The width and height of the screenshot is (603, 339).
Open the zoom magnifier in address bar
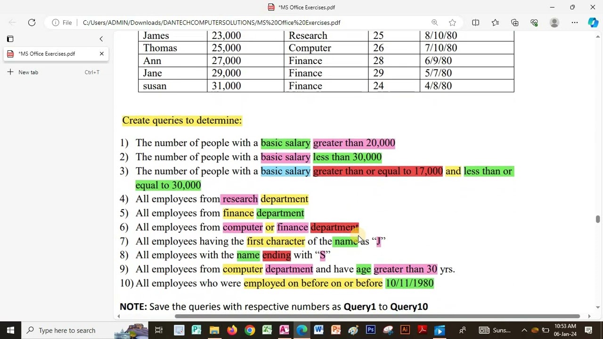tap(434, 23)
